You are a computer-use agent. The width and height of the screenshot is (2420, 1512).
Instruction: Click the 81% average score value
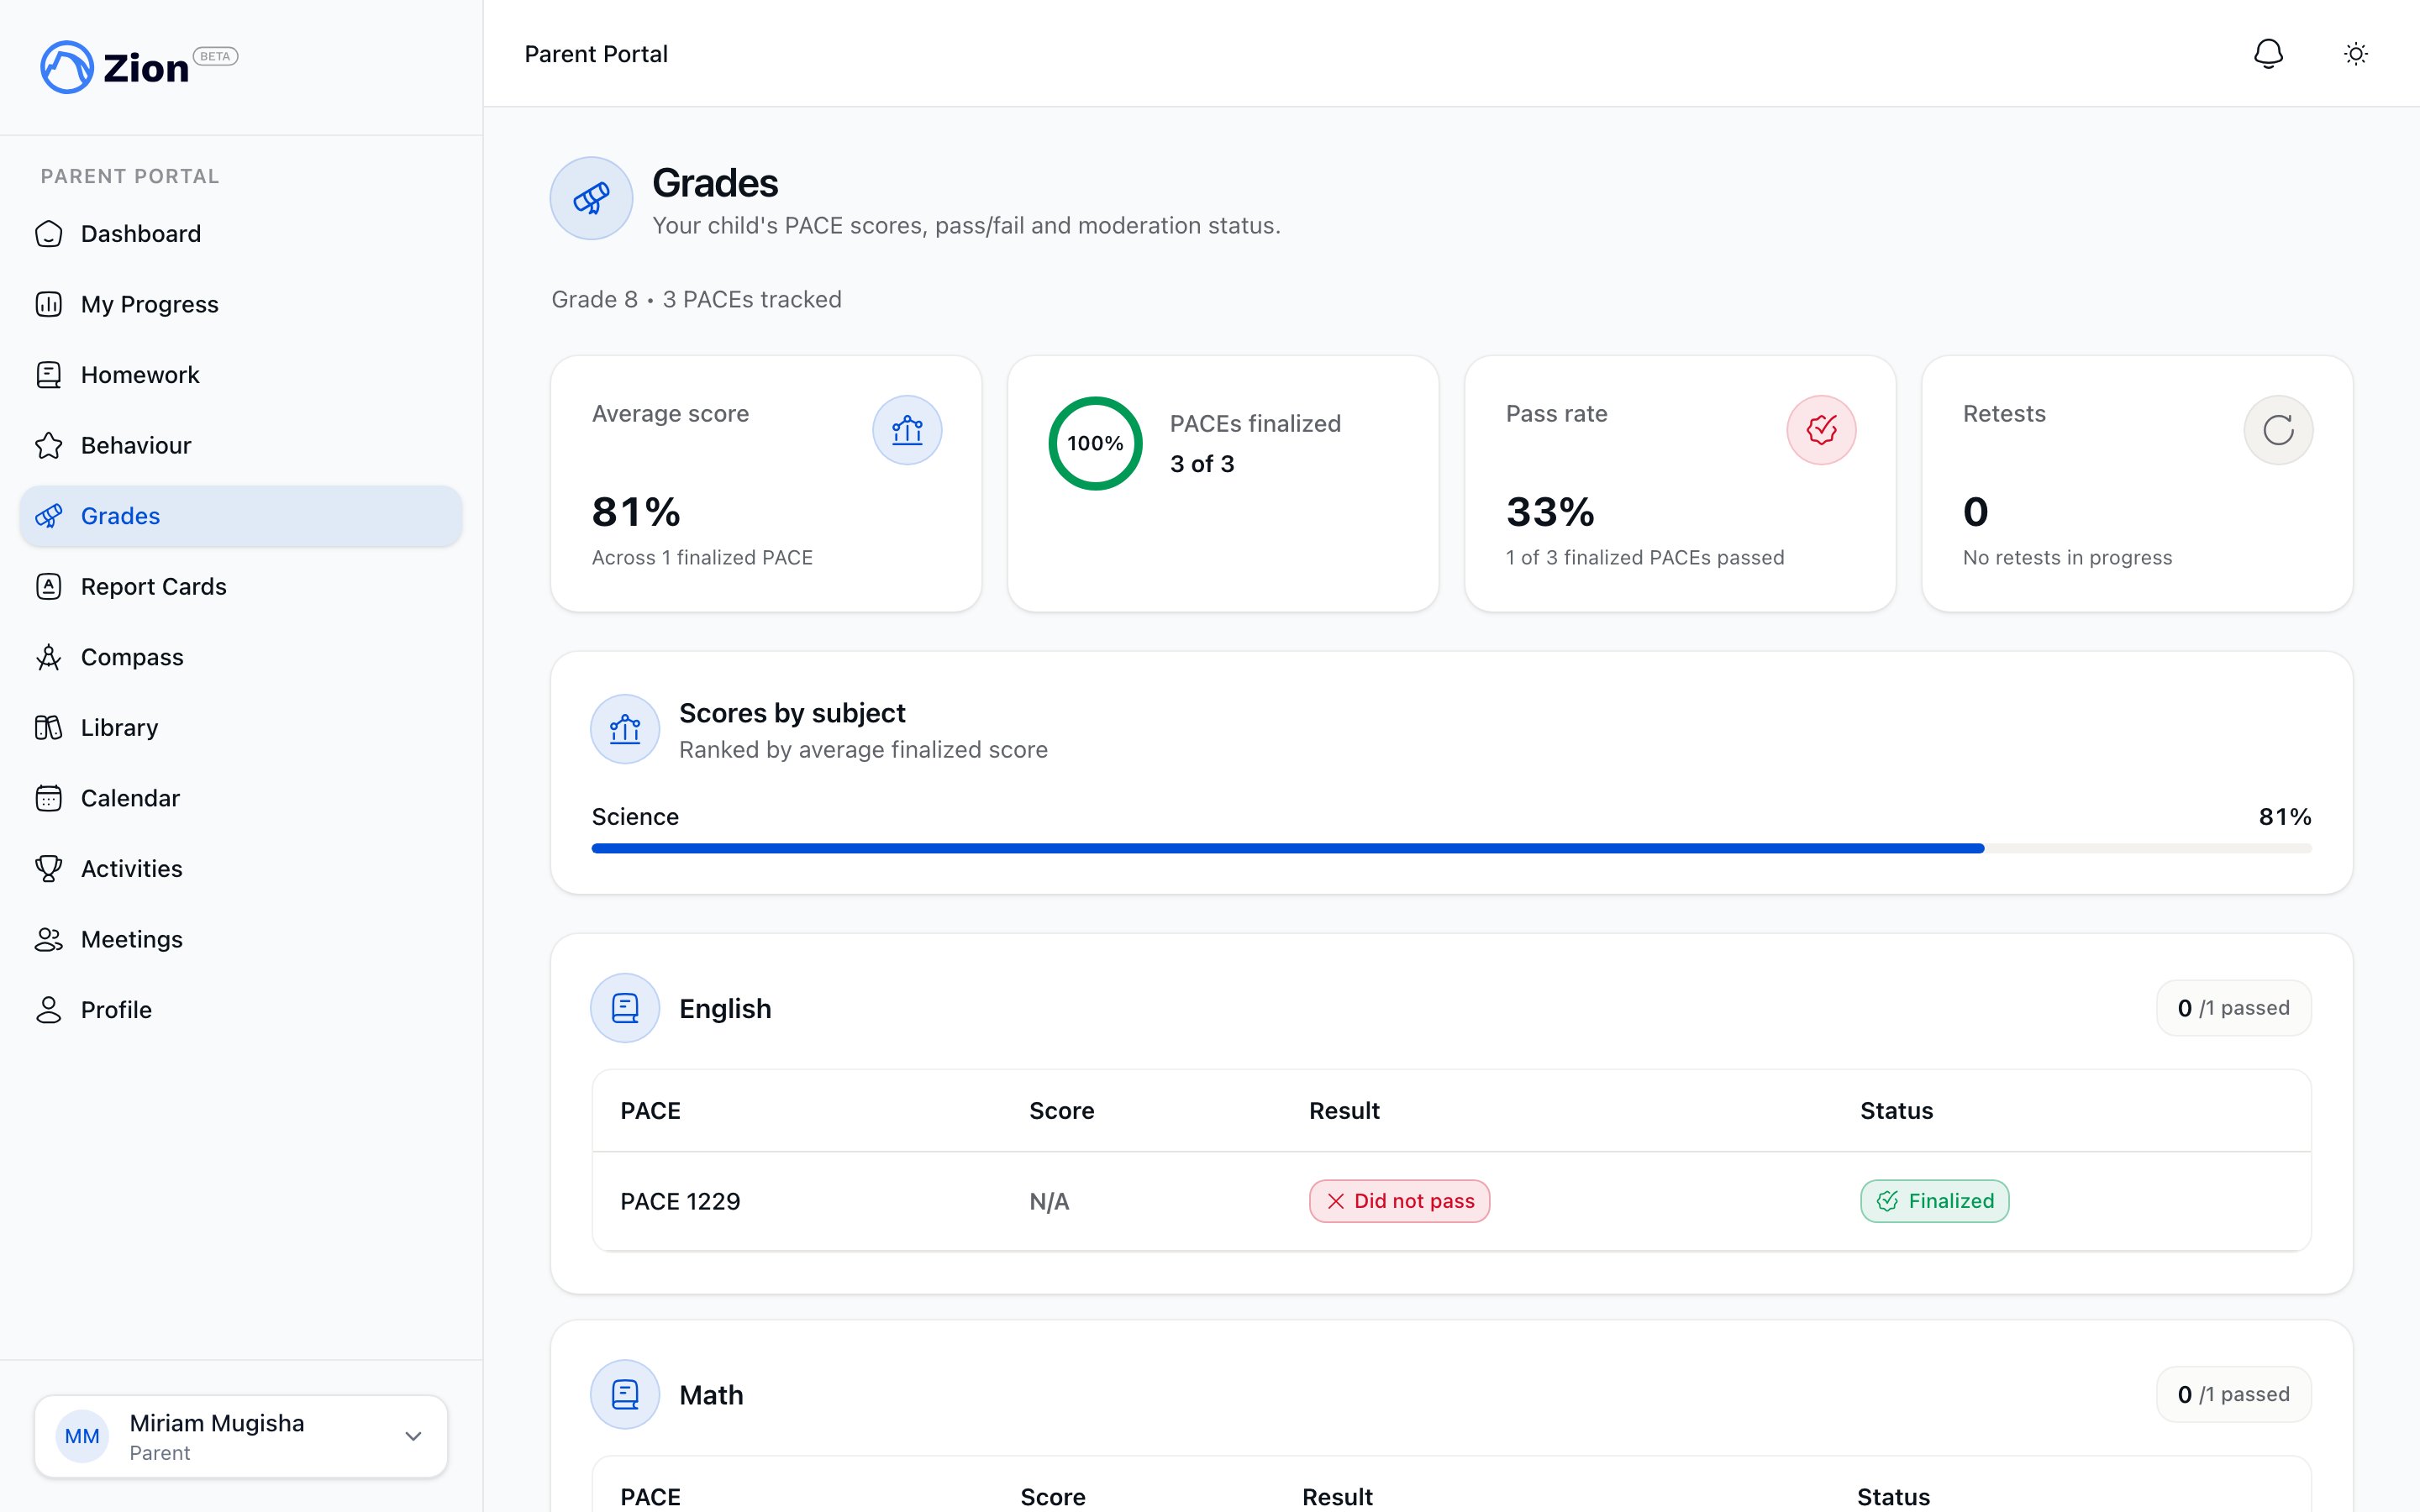coord(636,512)
